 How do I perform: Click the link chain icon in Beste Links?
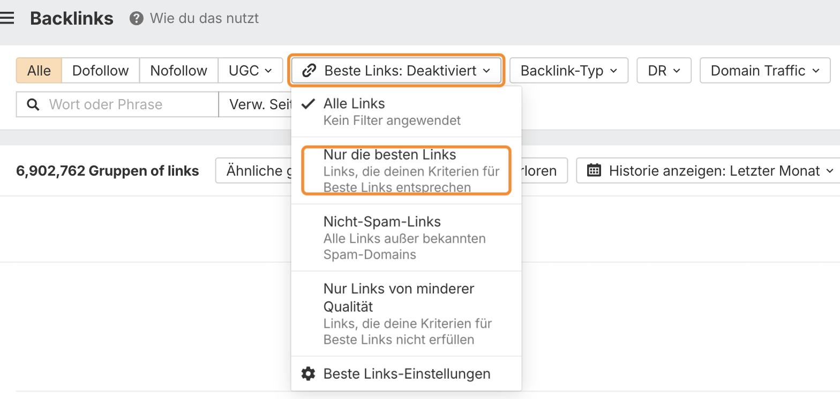(309, 71)
